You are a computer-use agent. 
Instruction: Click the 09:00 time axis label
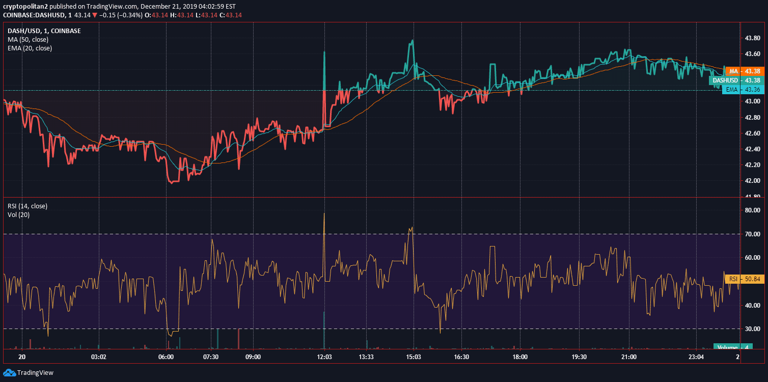(x=253, y=357)
